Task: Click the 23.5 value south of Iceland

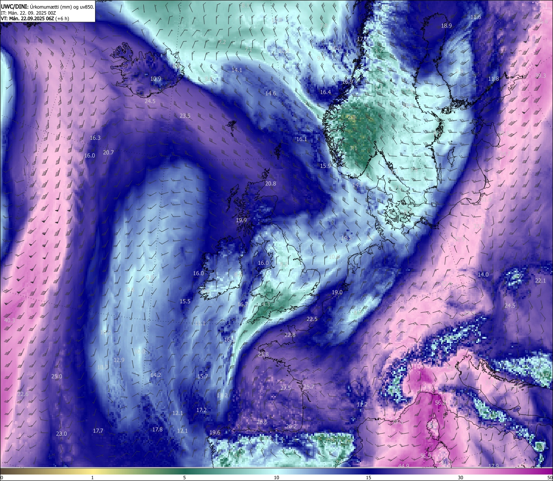Action: click(x=185, y=116)
